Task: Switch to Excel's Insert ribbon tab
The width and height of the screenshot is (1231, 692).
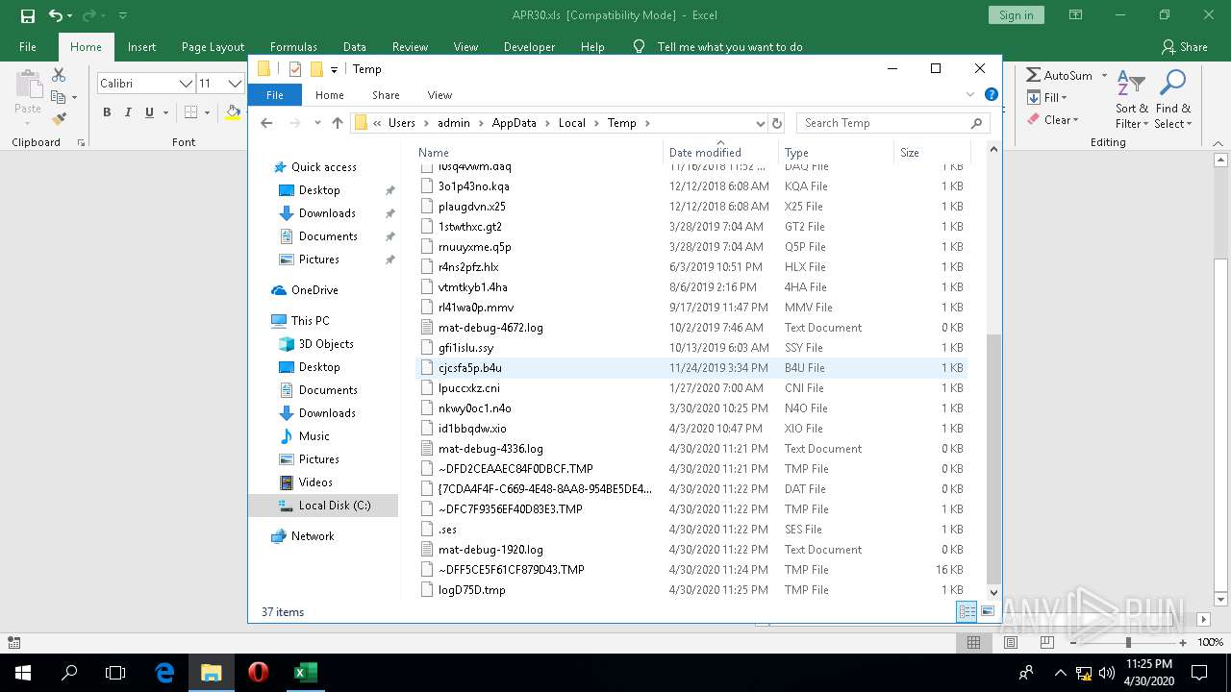Action: [141, 47]
